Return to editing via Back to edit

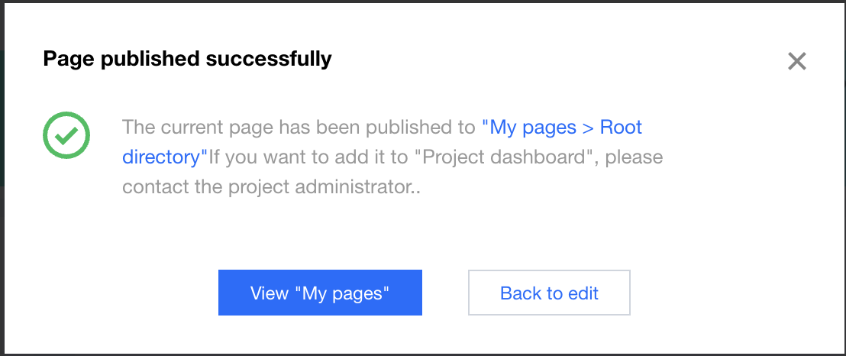[549, 293]
